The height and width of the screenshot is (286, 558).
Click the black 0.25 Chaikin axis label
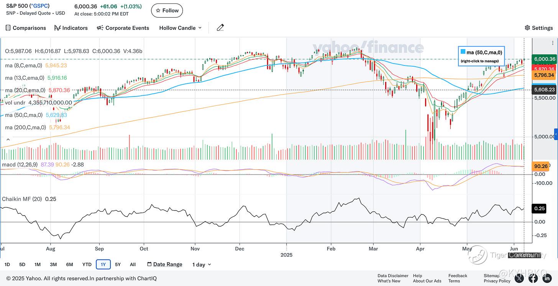point(539,209)
